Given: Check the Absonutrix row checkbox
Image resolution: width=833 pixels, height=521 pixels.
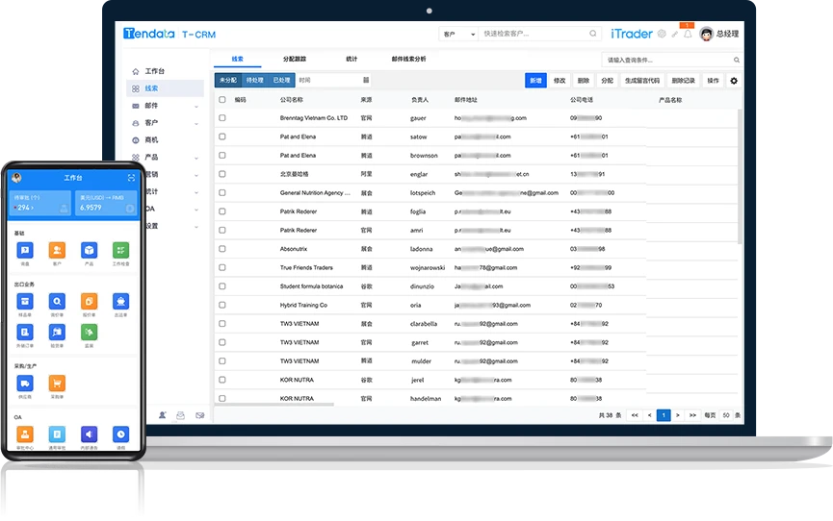Looking at the screenshot, I should 222,249.
